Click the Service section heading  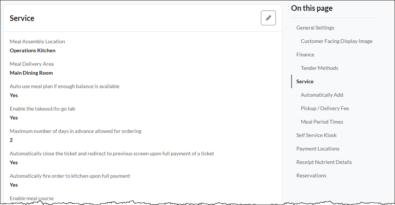[x=22, y=18]
